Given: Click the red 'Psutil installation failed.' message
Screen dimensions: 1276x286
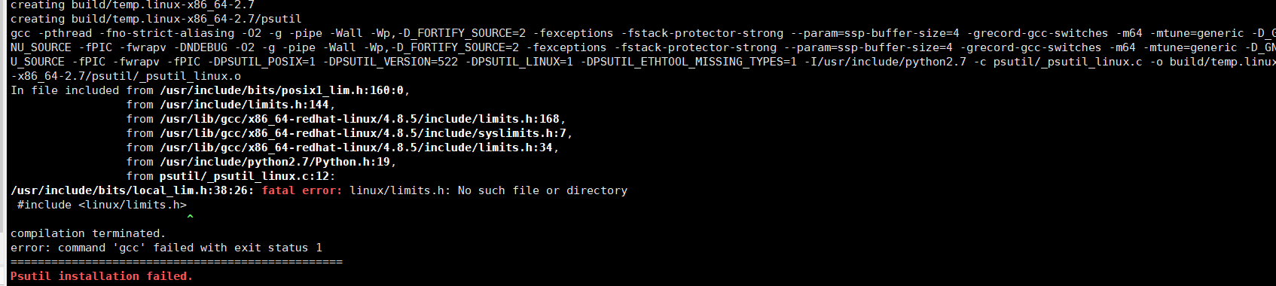Looking at the screenshot, I should [x=102, y=276].
